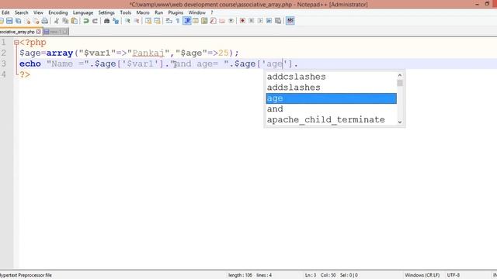The height and width of the screenshot is (279, 497).
Task: Click the Close All toolbar icon
Action: (x=36, y=21)
